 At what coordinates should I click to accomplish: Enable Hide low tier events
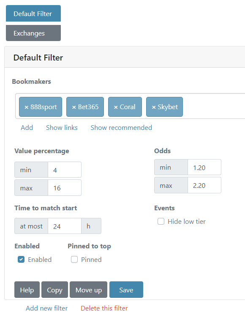(x=161, y=221)
